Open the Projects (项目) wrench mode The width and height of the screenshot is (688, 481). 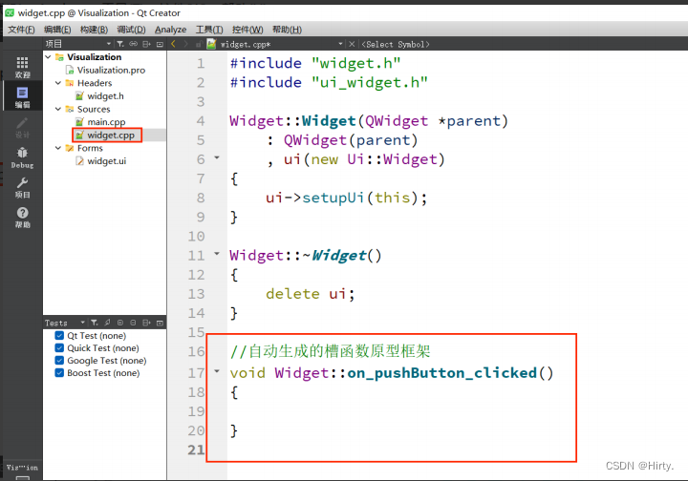22,187
